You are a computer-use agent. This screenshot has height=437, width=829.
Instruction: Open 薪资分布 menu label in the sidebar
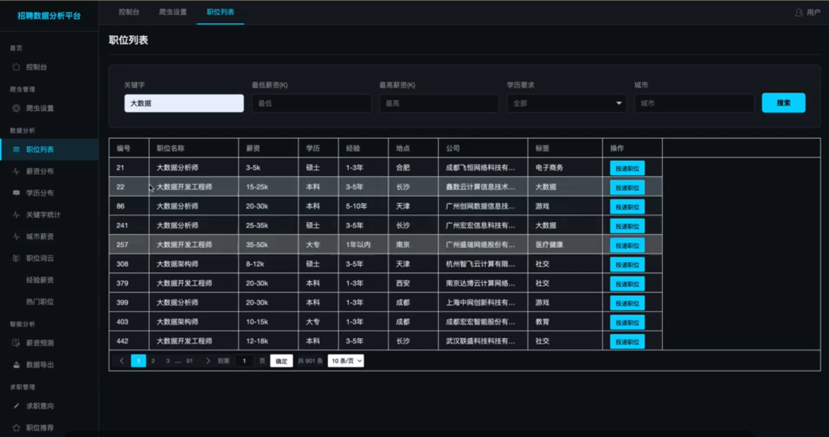[40, 171]
